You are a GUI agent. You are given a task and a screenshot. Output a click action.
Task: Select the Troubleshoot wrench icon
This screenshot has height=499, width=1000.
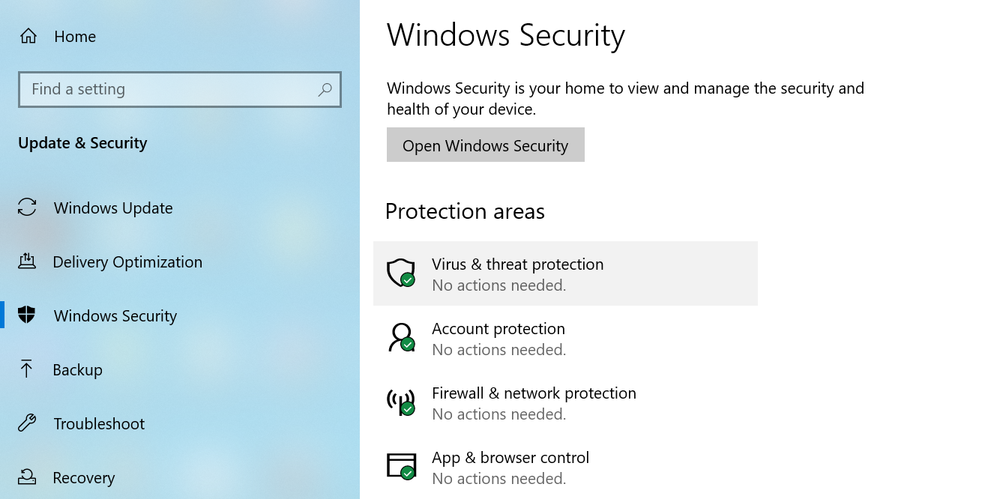coord(26,423)
